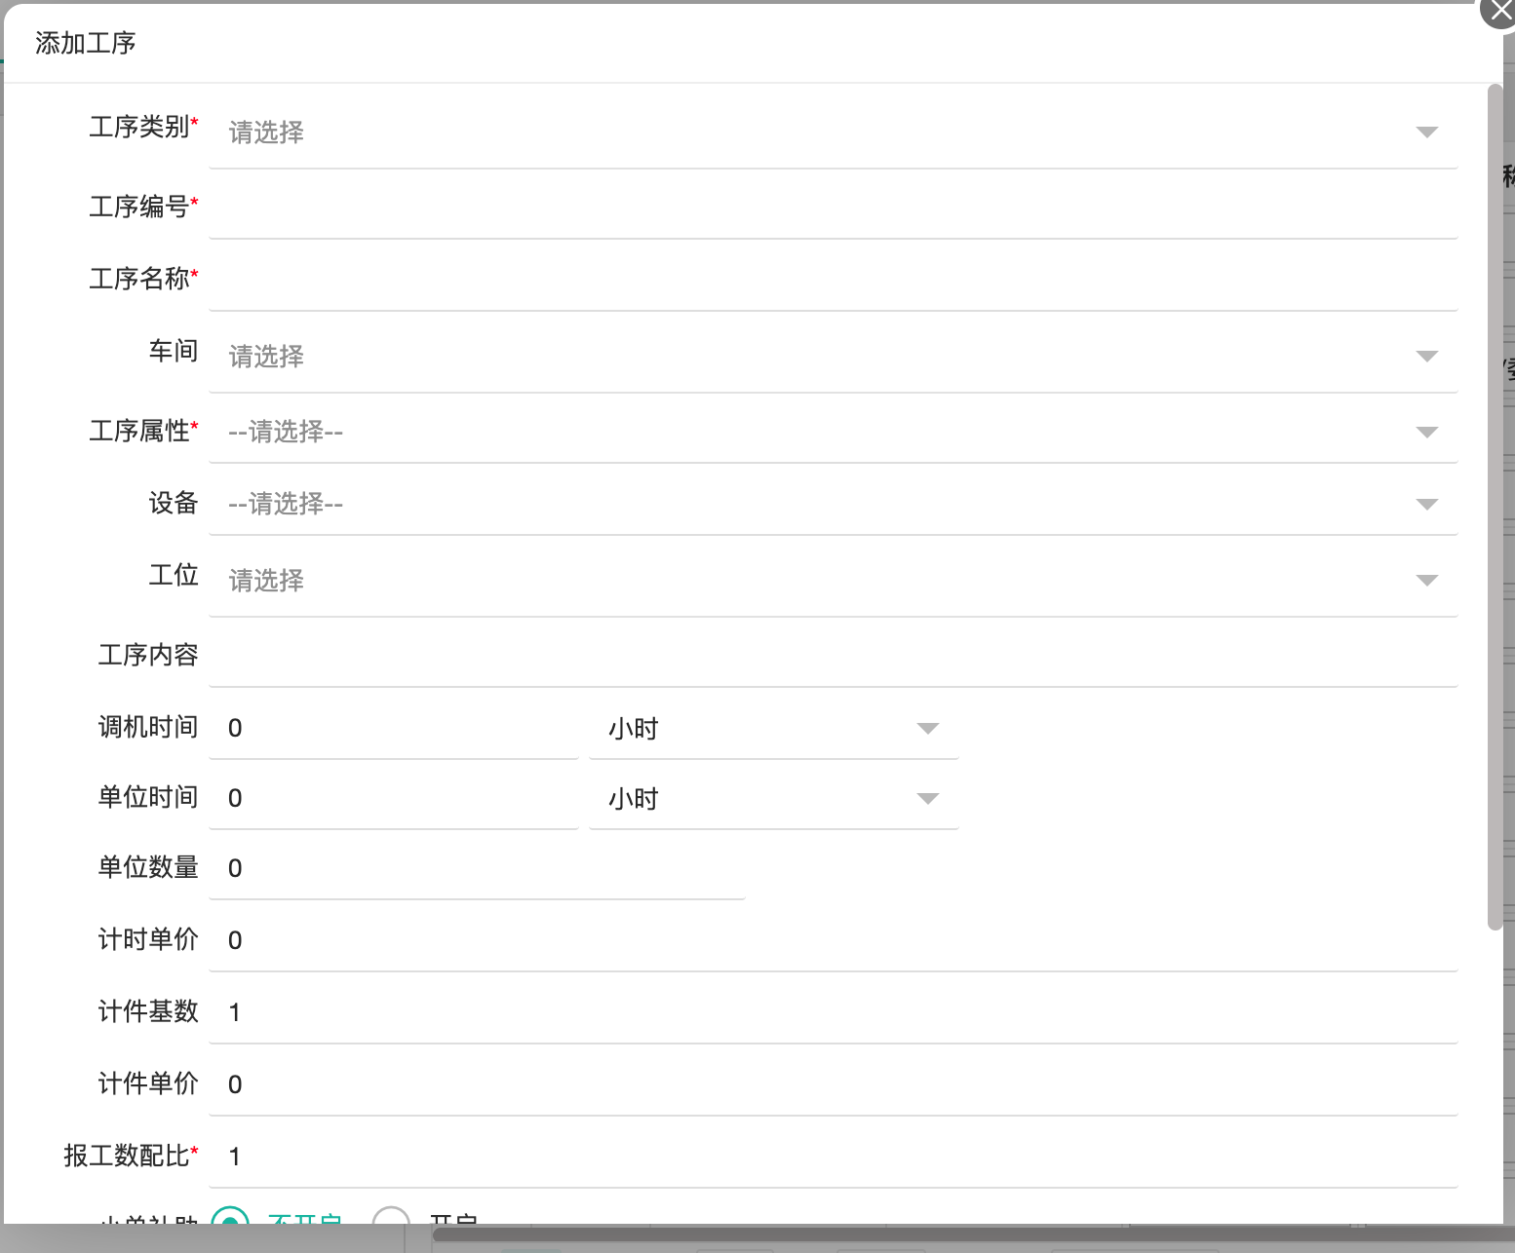This screenshot has height=1253, width=1515.
Task: Click the 计时单价 input field
Action: pos(833,941)
